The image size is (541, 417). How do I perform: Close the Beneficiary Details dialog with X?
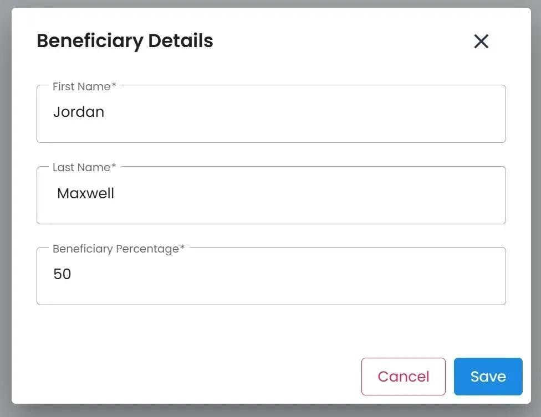[481, 41]
